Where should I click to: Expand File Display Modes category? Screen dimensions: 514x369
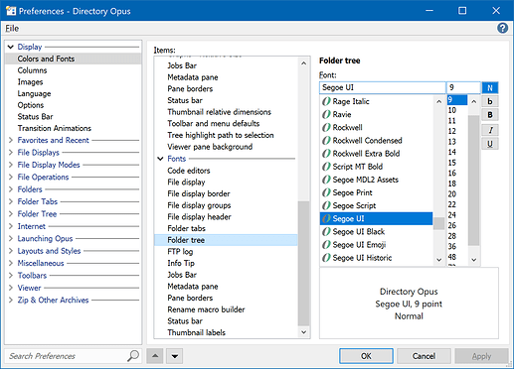(11, 165)
